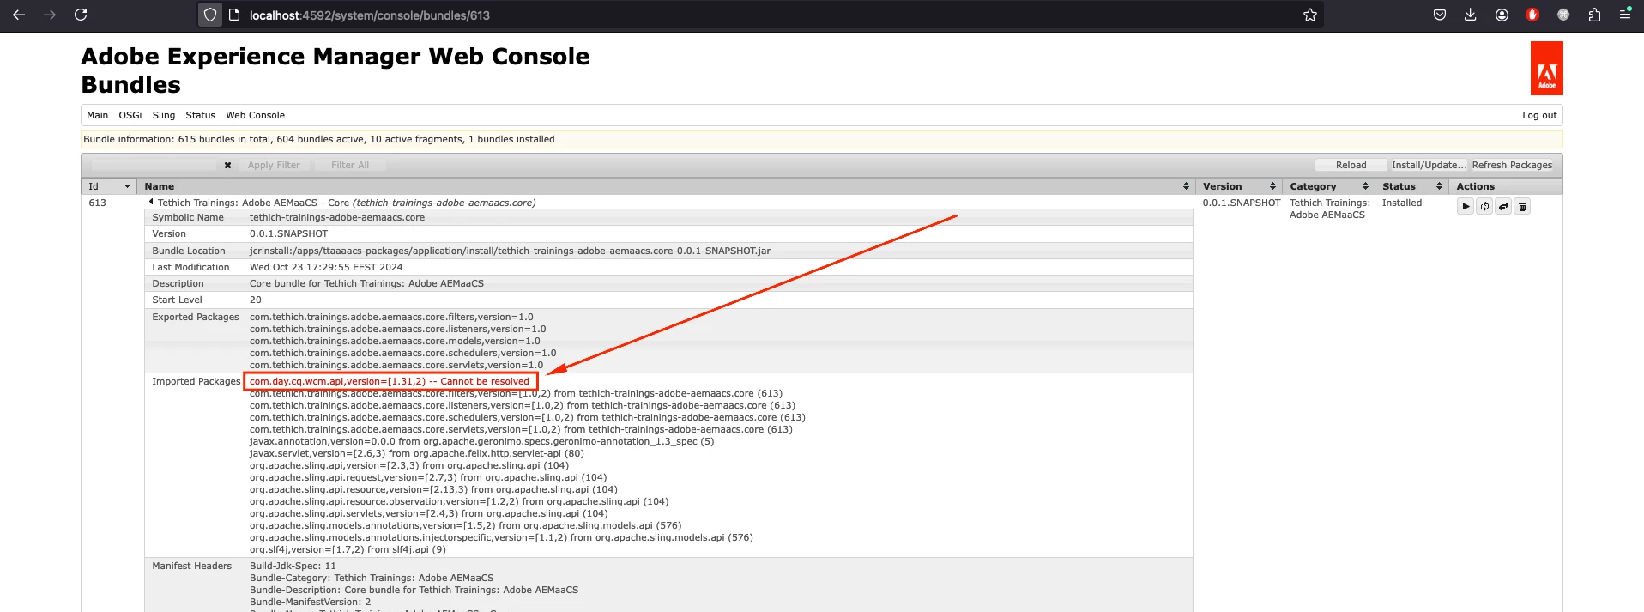Click the Start Level value 20
This screenshot has height=612, width=1644.
256,300
